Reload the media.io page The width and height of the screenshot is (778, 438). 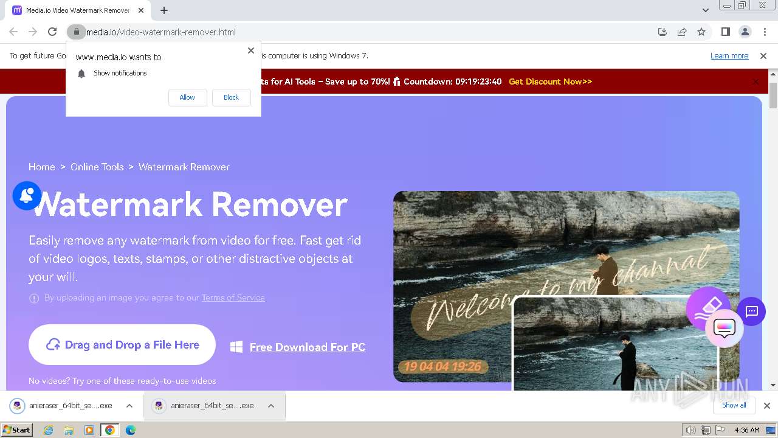[x=52, y=32]
